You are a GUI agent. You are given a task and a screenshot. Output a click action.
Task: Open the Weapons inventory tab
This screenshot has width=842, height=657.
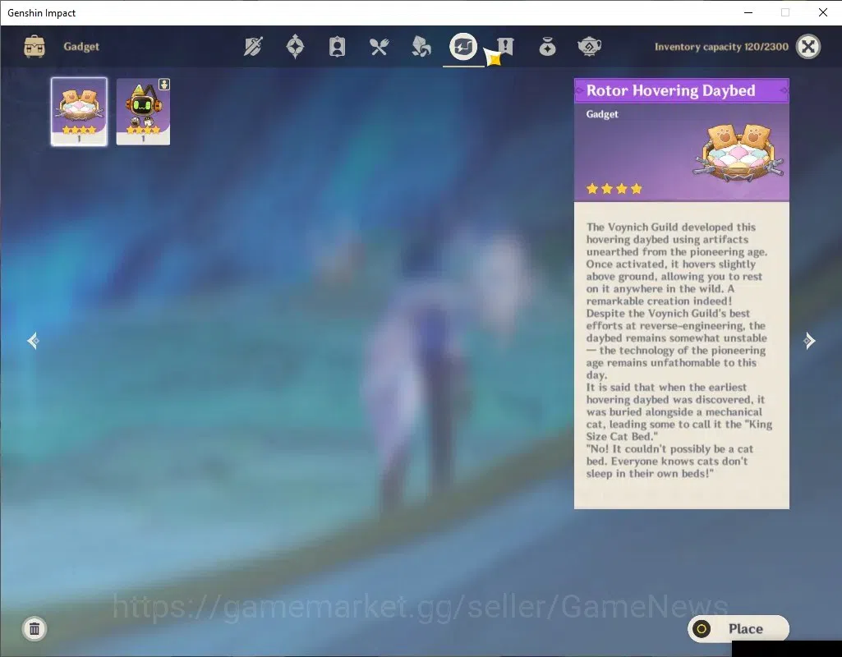tap(253, 47)
